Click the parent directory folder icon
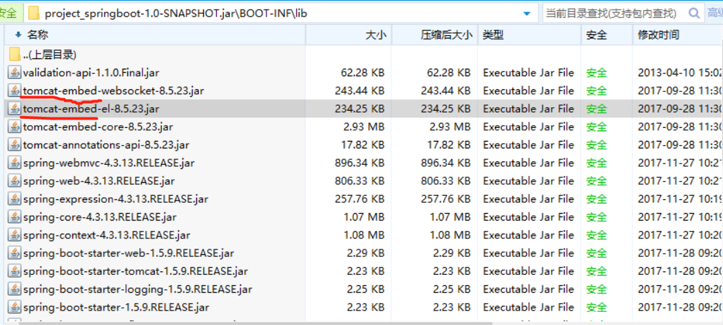The image size is (723, 325). pyautogui.click(x=14, y=55)
